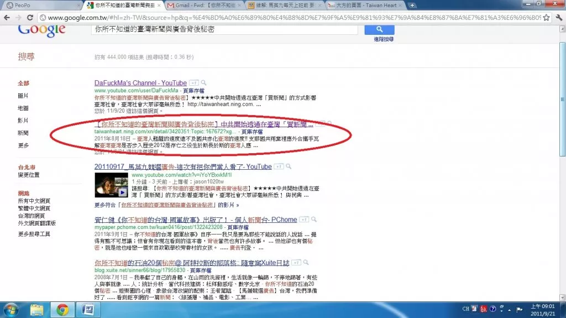Open 管仁健 PChome 個人新聞台 result
The width and height of the screenshot is (566, 318).
(x=196, y=220)
